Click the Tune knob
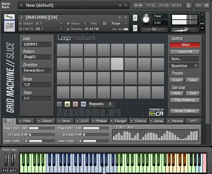The width and height of the screenshot is (212, 174). [146, 20]
